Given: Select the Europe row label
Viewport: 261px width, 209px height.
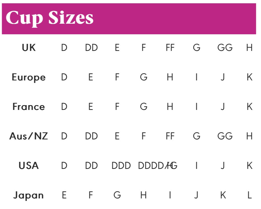Looking at the screenshot, I should tap(28, 77).
